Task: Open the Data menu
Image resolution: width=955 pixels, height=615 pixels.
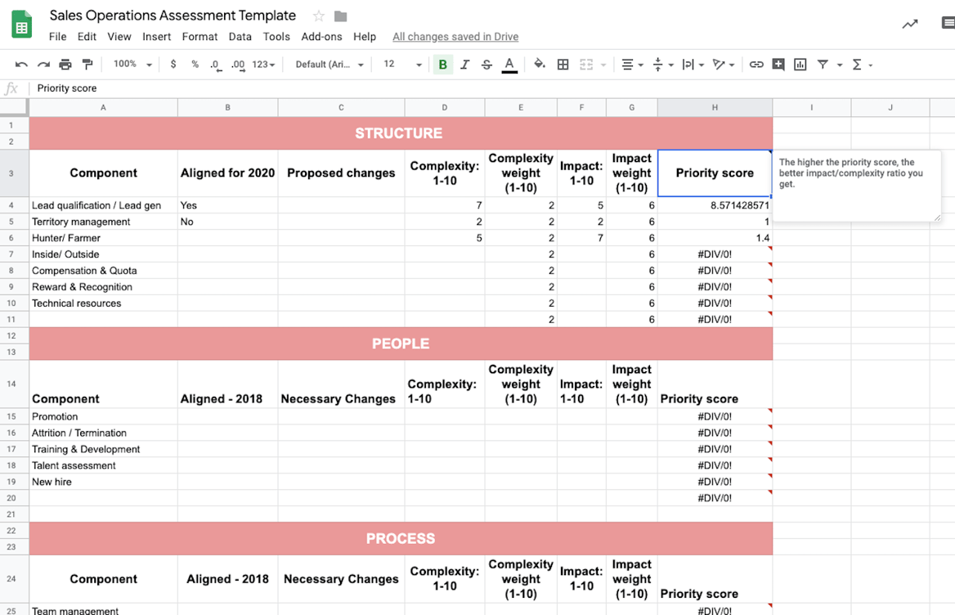Action: (240, 37)
